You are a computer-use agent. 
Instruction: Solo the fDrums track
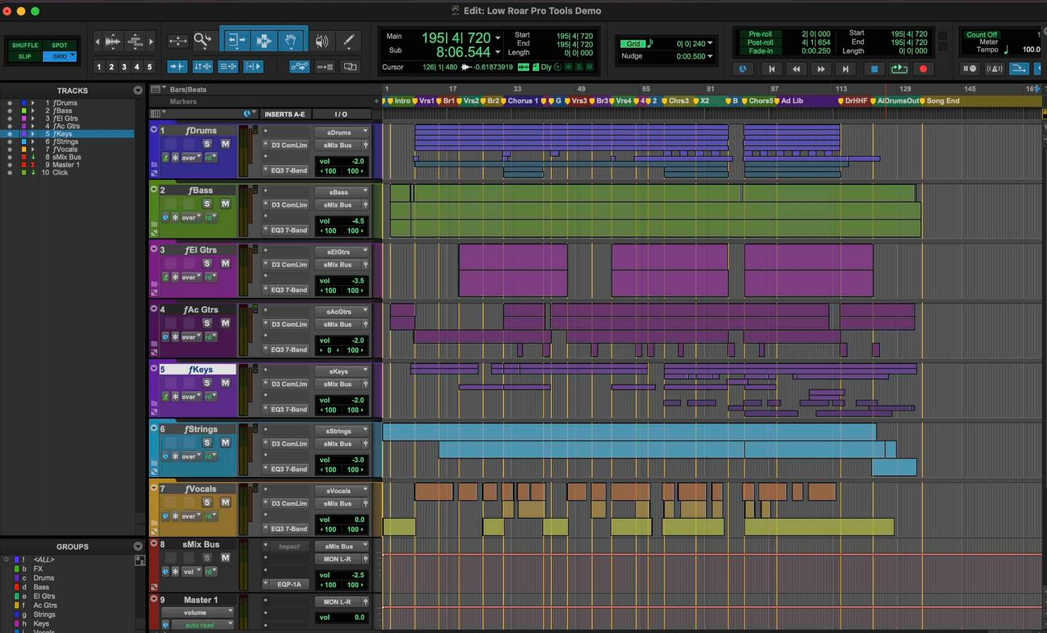207,144
